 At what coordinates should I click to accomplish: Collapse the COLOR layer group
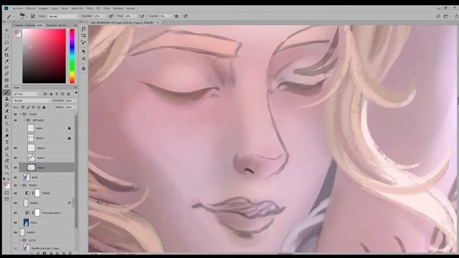[x=21, y=114]
